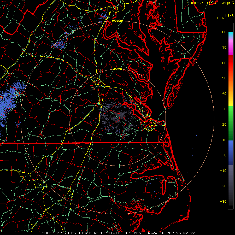Click the KAKQ 10 DEC 25 07:27 timestamp
This screenshot has width=235, height=235.
click(x=172, y=233)
